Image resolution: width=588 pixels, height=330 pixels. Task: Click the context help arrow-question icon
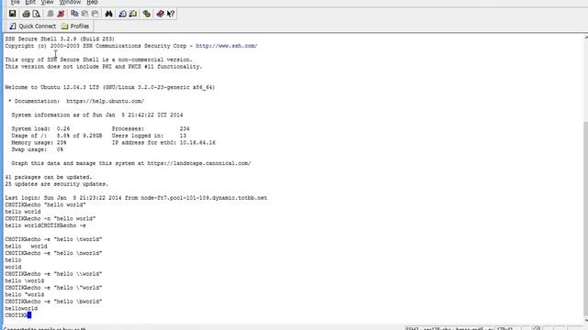(x=171, y=14)
